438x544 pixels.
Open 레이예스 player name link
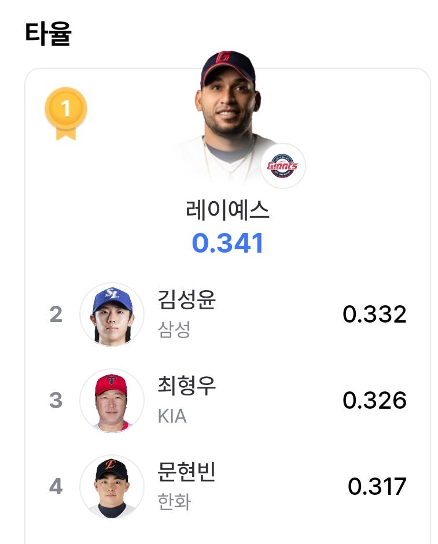tap(227, 210)
